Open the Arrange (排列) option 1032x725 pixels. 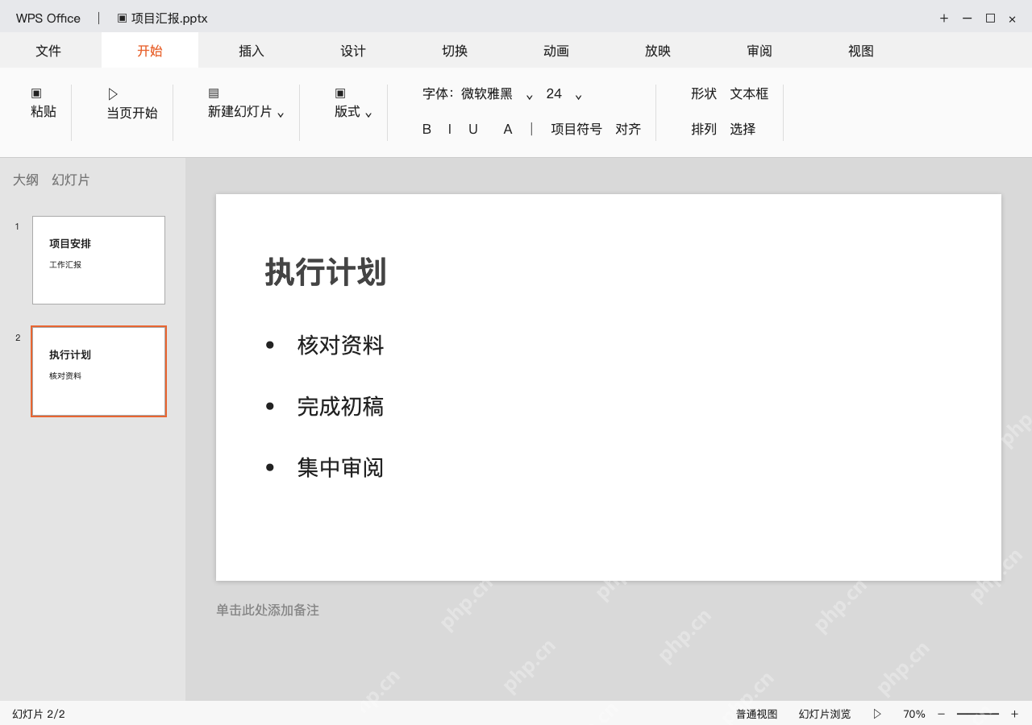[704, 129]
